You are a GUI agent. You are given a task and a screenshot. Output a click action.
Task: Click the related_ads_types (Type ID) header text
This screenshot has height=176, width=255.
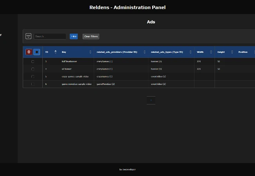click(x=167, y=52)
